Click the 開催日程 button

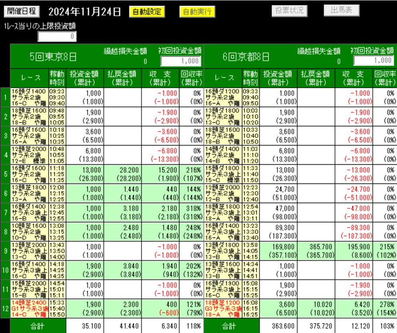(x=22, y=12)
